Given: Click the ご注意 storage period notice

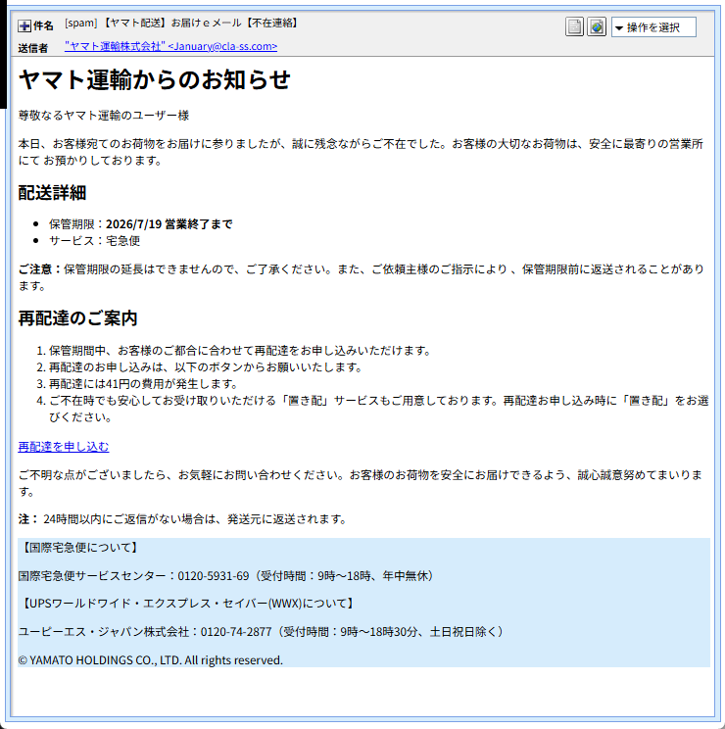Looking at the screenshot, I should [362, 277].
